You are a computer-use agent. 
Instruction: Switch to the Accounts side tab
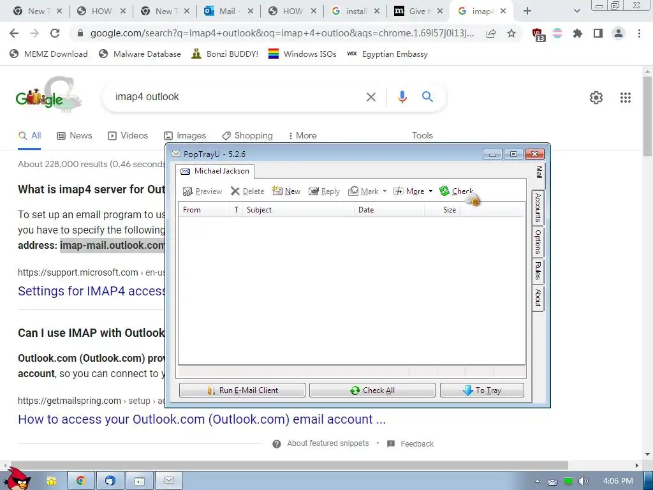(x=538, y=207)
